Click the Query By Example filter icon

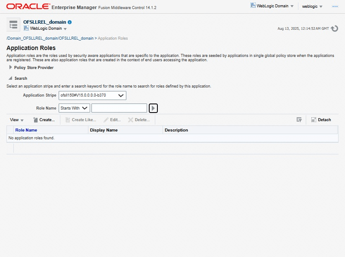click(299, 120)
